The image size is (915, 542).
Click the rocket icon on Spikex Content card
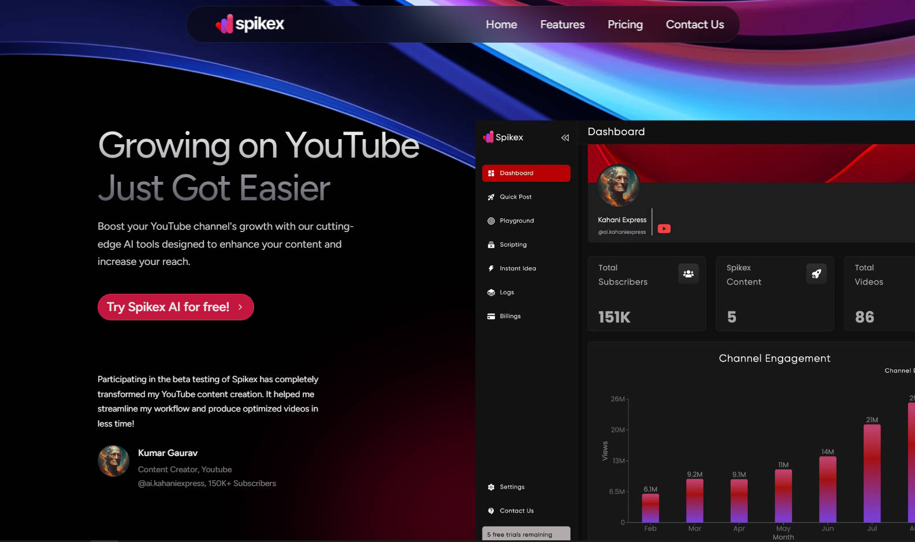[x=816, y=274]
